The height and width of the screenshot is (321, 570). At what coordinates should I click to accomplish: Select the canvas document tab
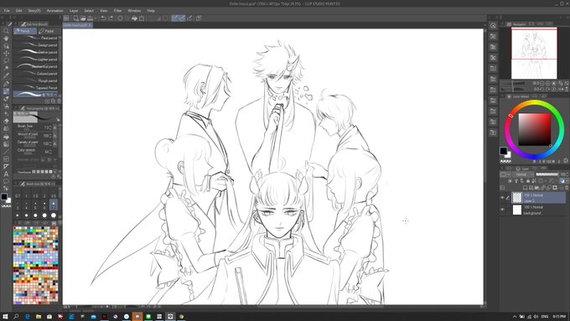coord(77,25)
